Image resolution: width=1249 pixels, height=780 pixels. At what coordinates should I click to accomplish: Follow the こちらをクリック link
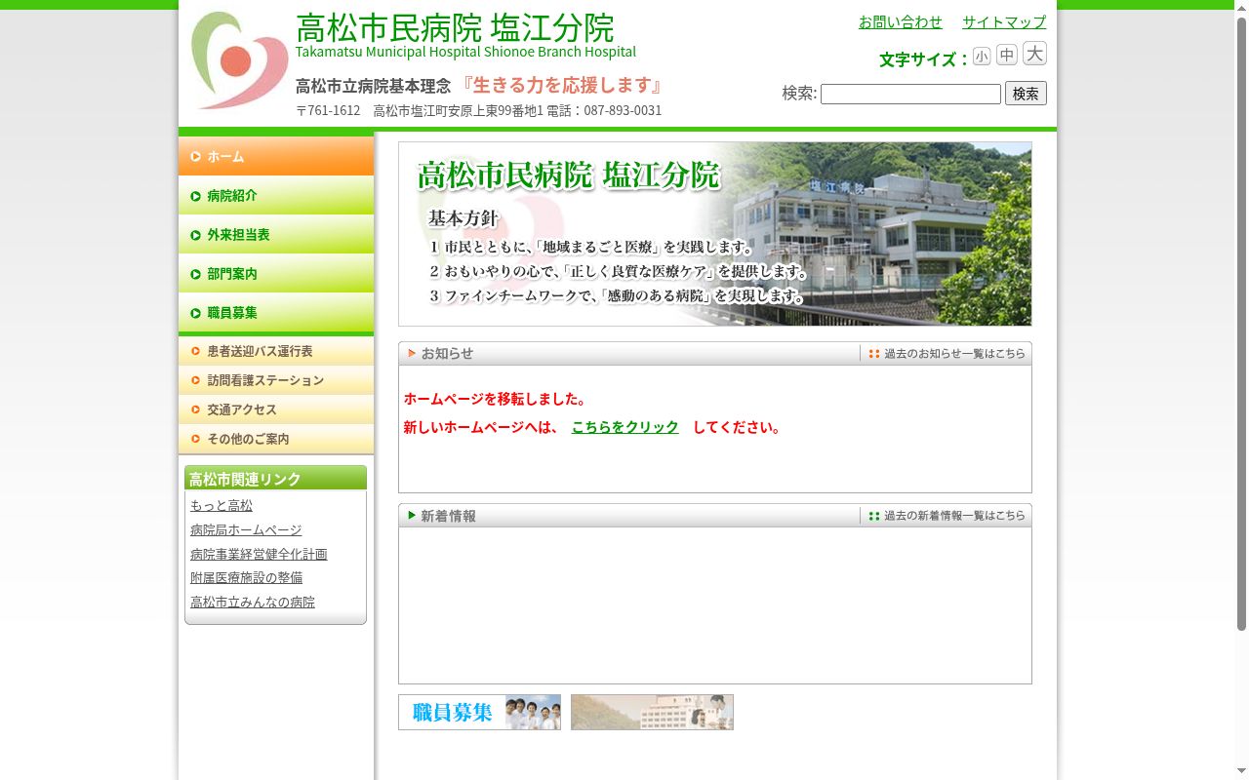click(x=625, y=427)
